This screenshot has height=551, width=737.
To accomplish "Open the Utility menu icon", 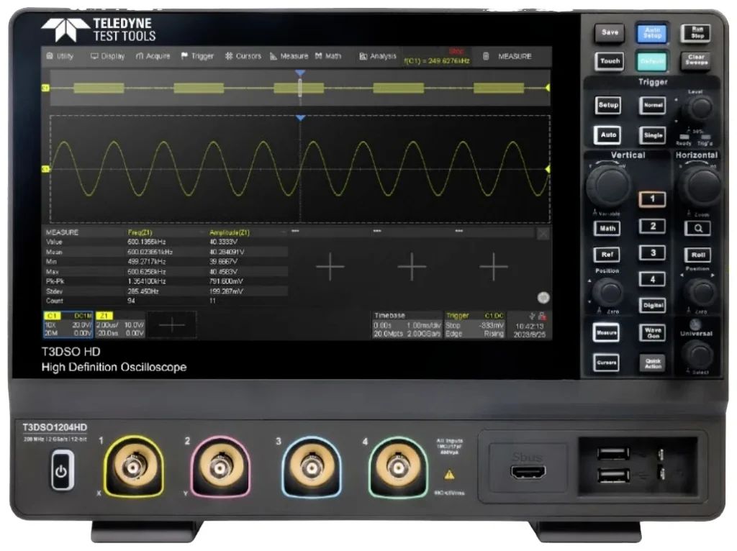I will 50,55.
